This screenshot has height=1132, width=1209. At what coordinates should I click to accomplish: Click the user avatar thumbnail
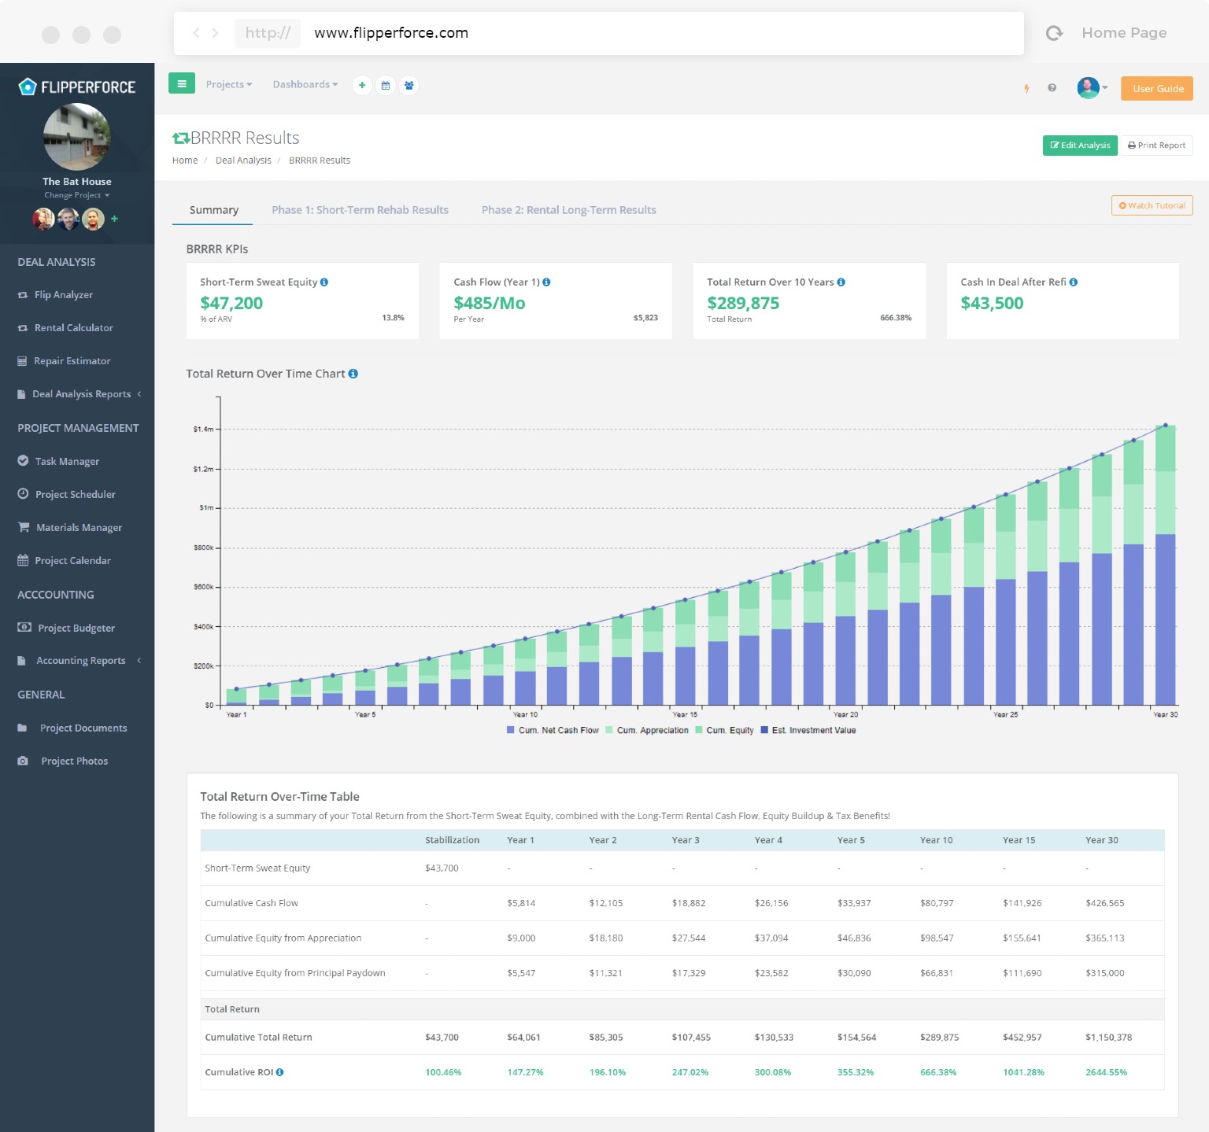click(x=1087, y=88)
